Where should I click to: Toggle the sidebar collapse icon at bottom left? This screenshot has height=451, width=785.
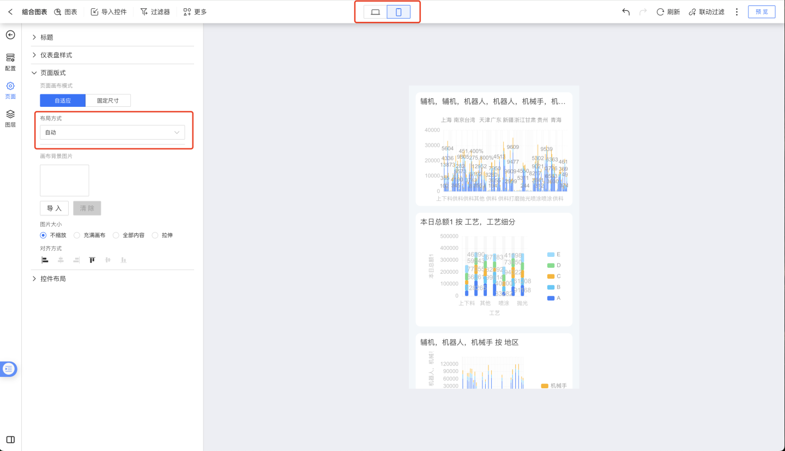[x=10, y=440]
